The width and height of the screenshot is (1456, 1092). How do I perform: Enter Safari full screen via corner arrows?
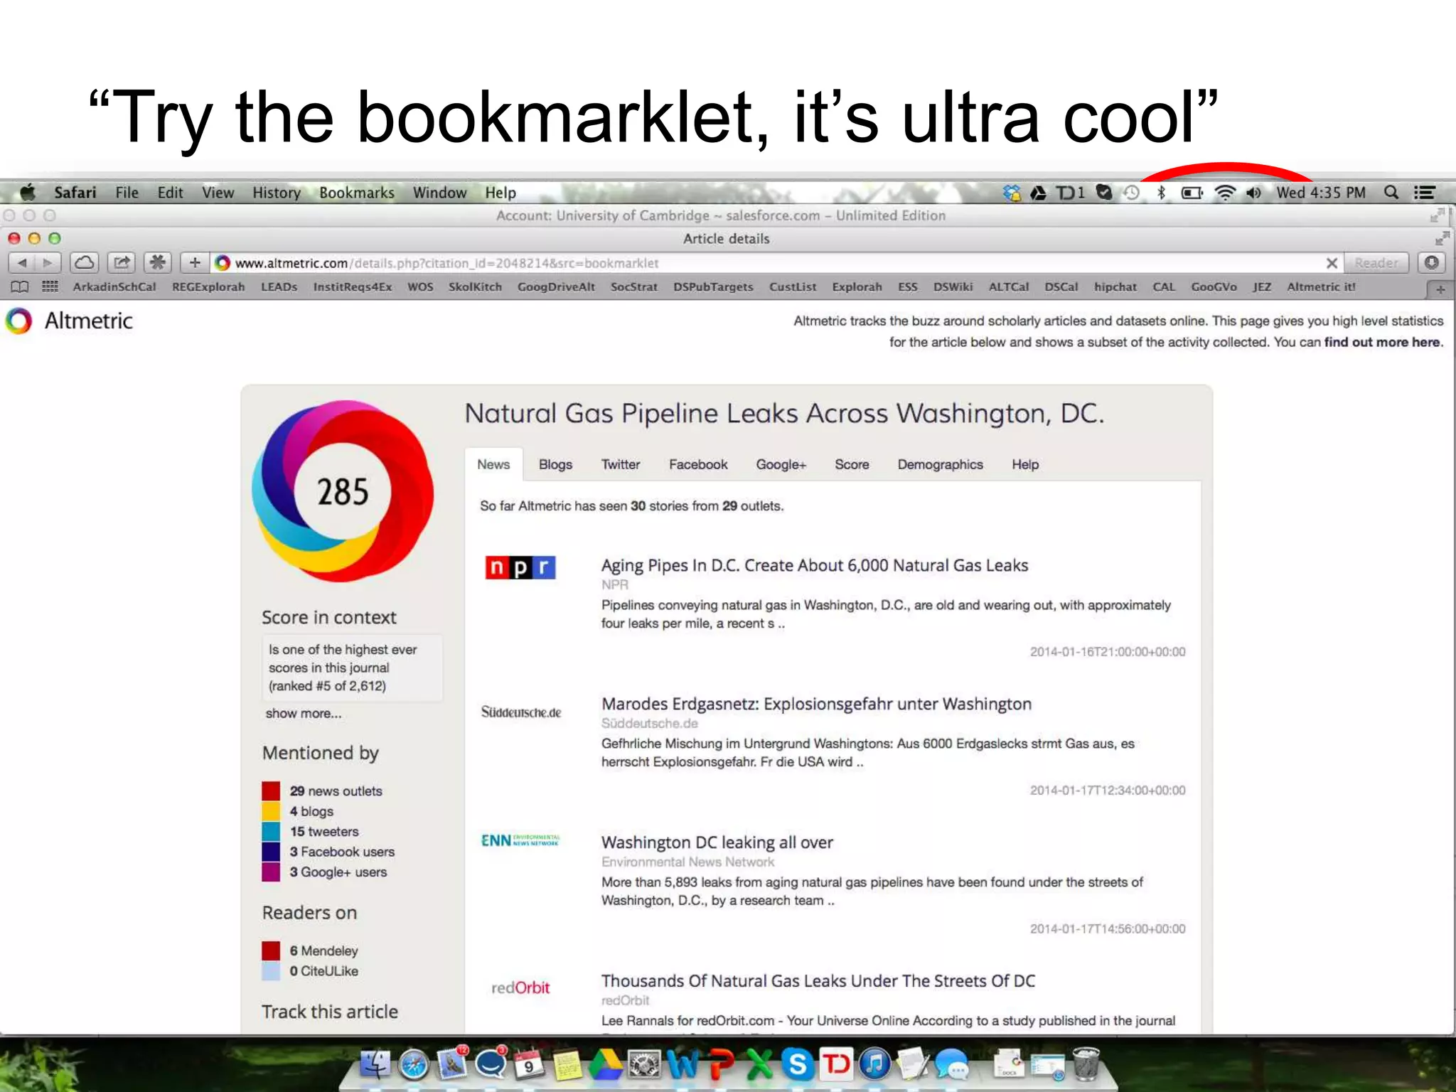click(1442, 238)
